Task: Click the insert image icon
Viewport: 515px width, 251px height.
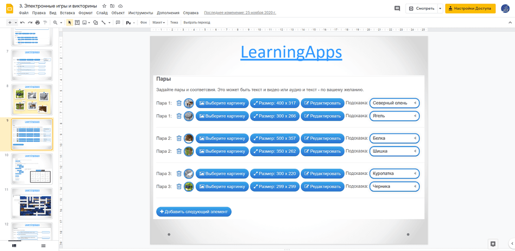Action: (84, 23)
